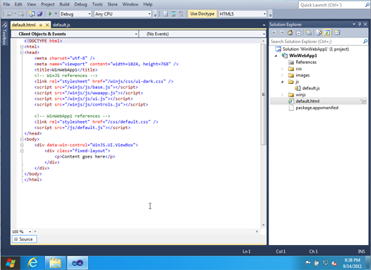Screen dimensions: 371x270
Task: Toggle Sync with Active Document in Solution Explorer
Action: pos(327,33)
